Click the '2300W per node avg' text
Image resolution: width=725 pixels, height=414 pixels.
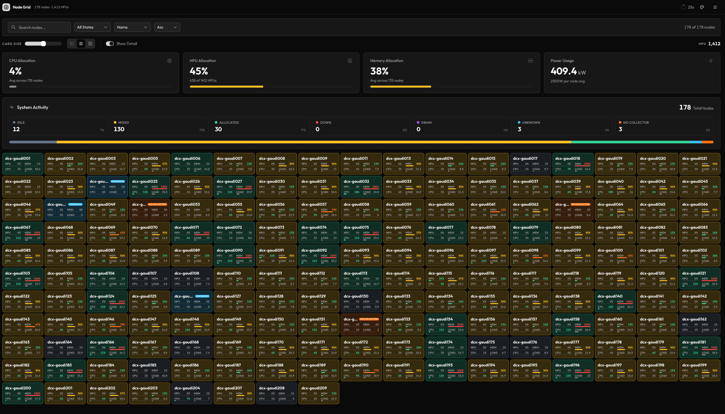tap(568, 81)
